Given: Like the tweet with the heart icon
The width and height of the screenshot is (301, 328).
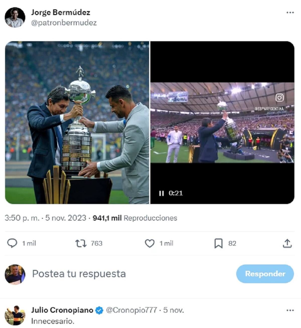Looking at the screenshot, I should click(x=150, y=243).
